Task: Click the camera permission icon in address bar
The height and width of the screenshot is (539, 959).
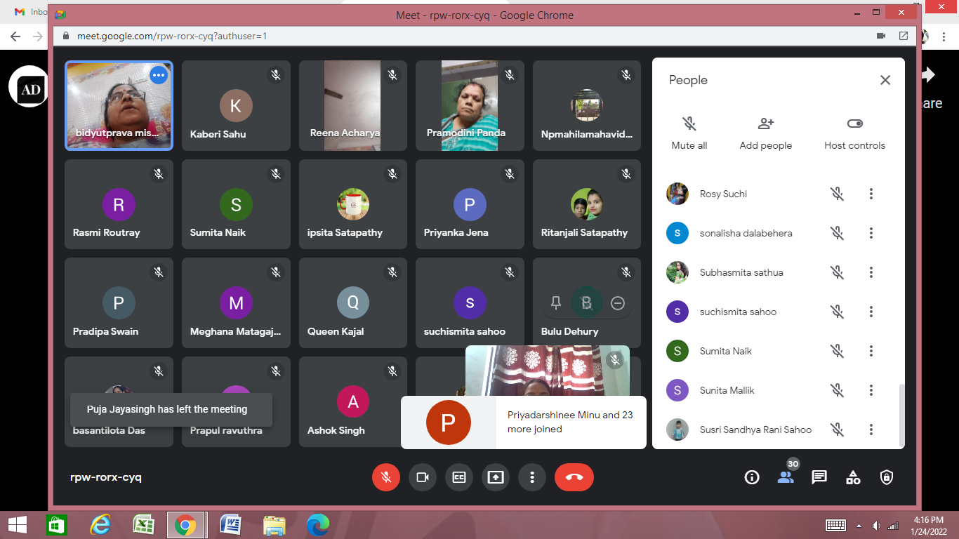Action: coord(881,36)
